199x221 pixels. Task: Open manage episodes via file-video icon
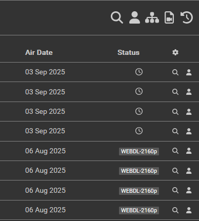pos(169,17)
